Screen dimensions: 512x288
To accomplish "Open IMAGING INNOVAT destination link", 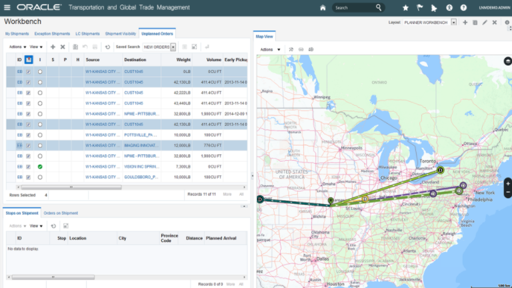I will (141, 146).
